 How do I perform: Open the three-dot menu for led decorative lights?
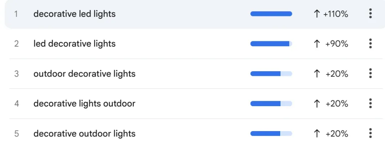point(370,43)
